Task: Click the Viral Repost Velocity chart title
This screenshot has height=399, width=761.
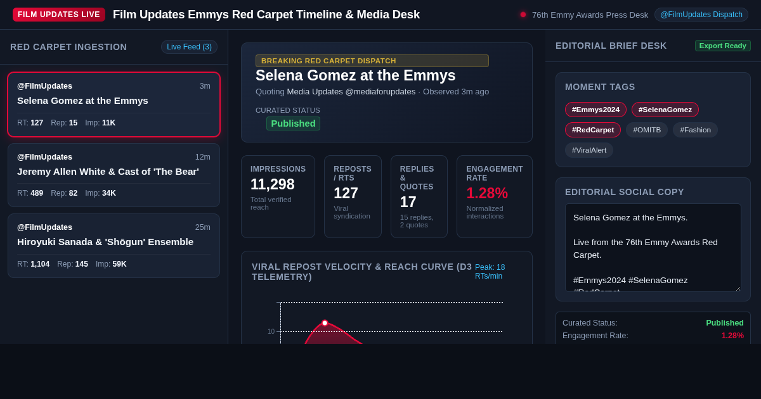Action: coord(362,272)
